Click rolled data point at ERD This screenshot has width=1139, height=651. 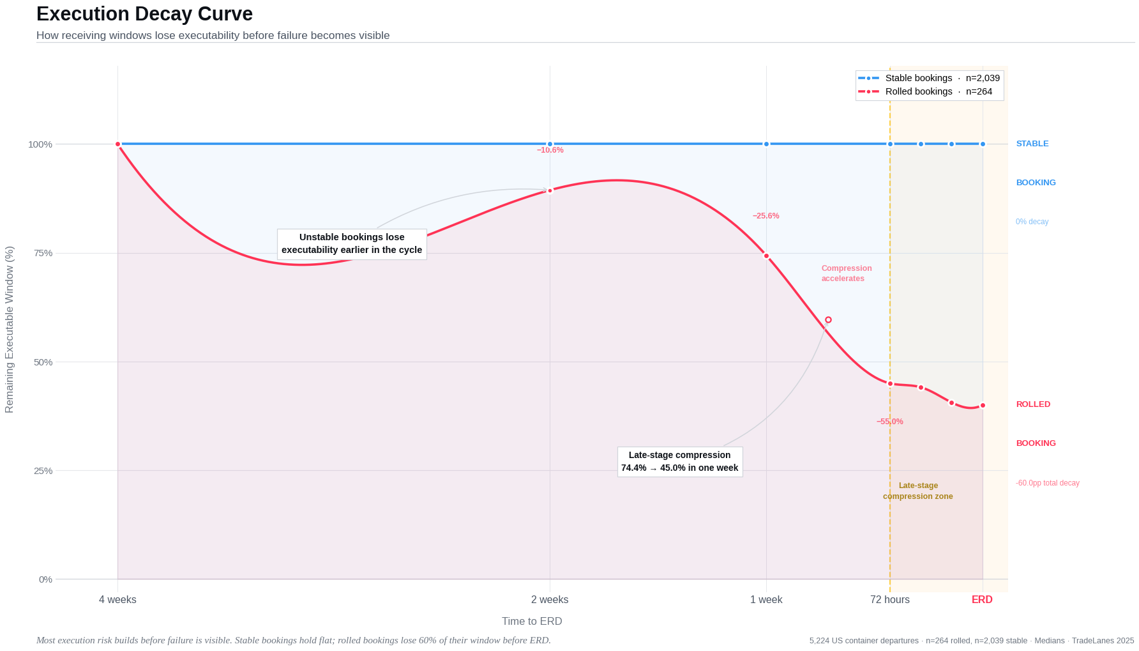[983, 405]
